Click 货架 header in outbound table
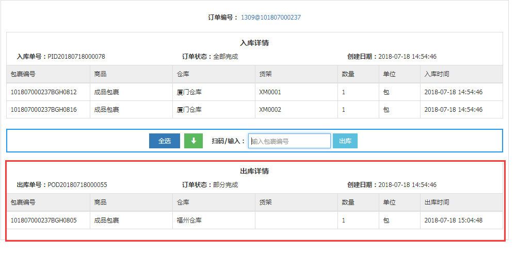This screenshot has width=516, height=273. click(x=265, y=202)
